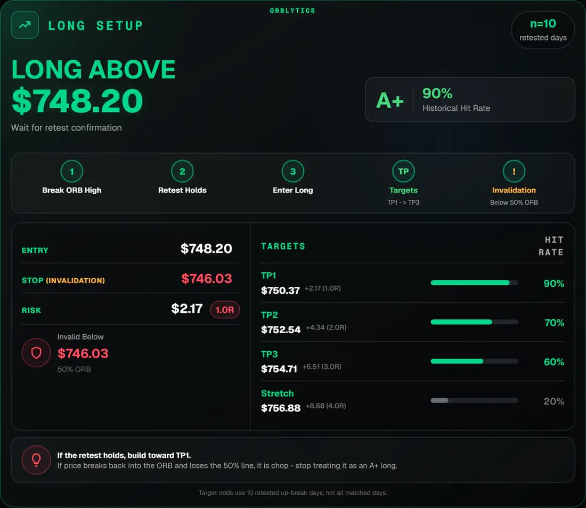Click Wait for retest confirmation text
This screenshot has height=508, width=586.
click(67, 127)
